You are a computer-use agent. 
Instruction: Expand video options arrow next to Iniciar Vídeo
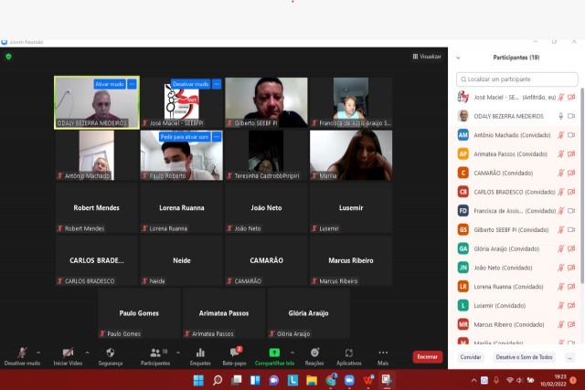tap(87, 353)
